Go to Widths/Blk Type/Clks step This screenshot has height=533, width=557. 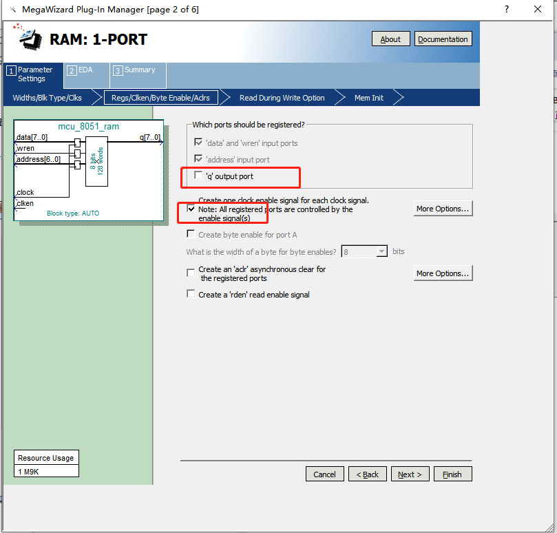(48, 98)
